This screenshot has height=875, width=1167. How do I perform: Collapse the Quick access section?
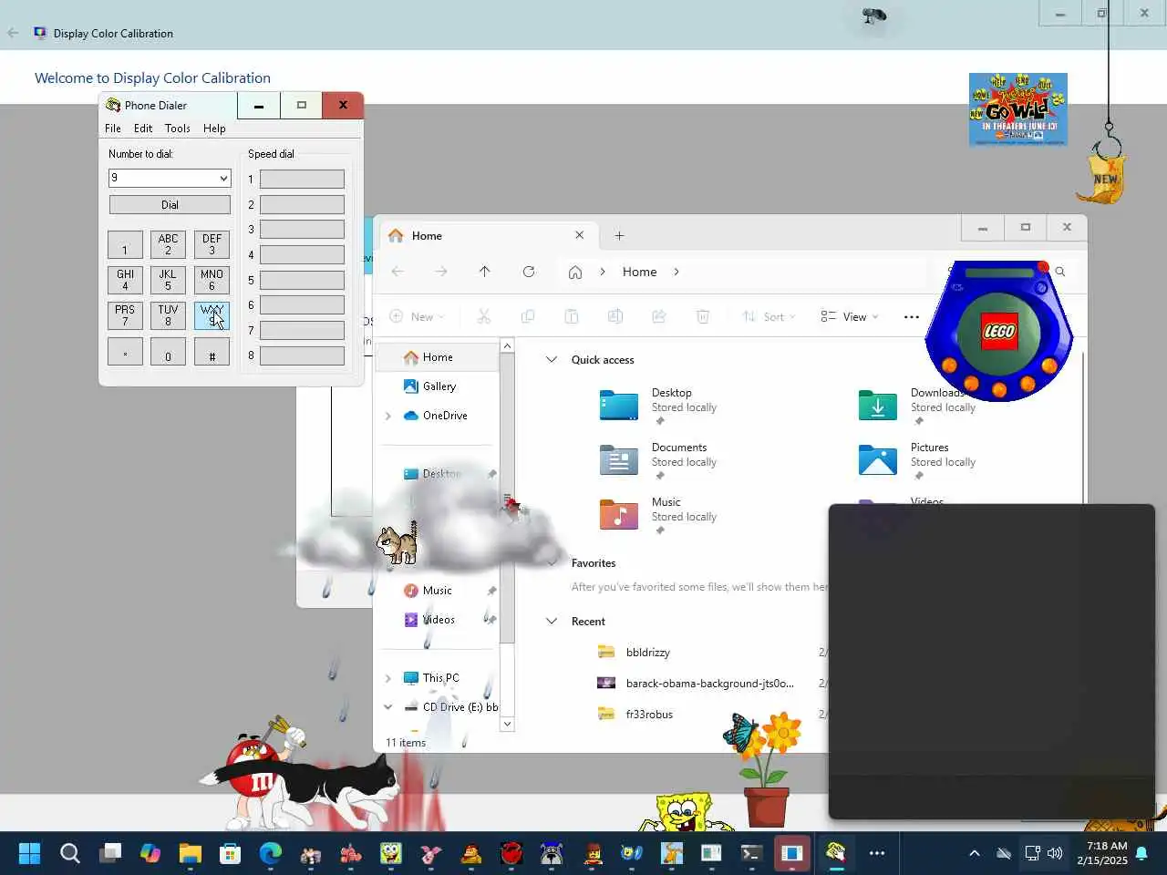pyautogui.click(x=551, y=359)
